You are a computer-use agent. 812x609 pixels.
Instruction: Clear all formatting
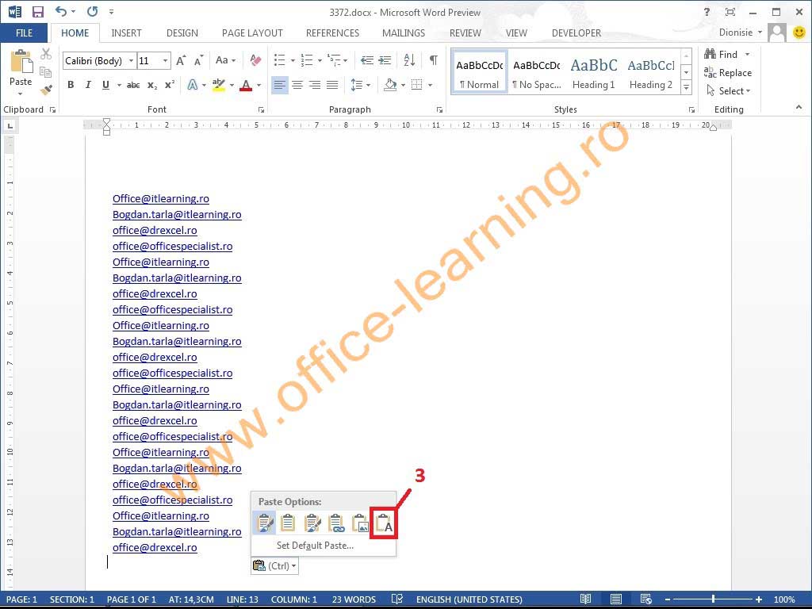click(x=255, y=60)
